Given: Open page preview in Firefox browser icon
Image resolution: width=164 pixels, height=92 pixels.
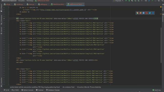Looking at the screenshot, I should point(140,13).
